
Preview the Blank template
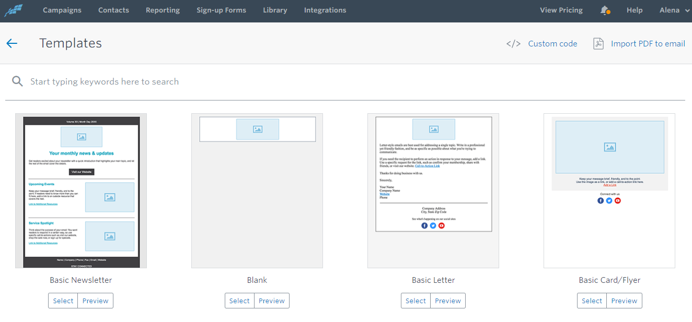pyautogui.click(x=272, y=301)
